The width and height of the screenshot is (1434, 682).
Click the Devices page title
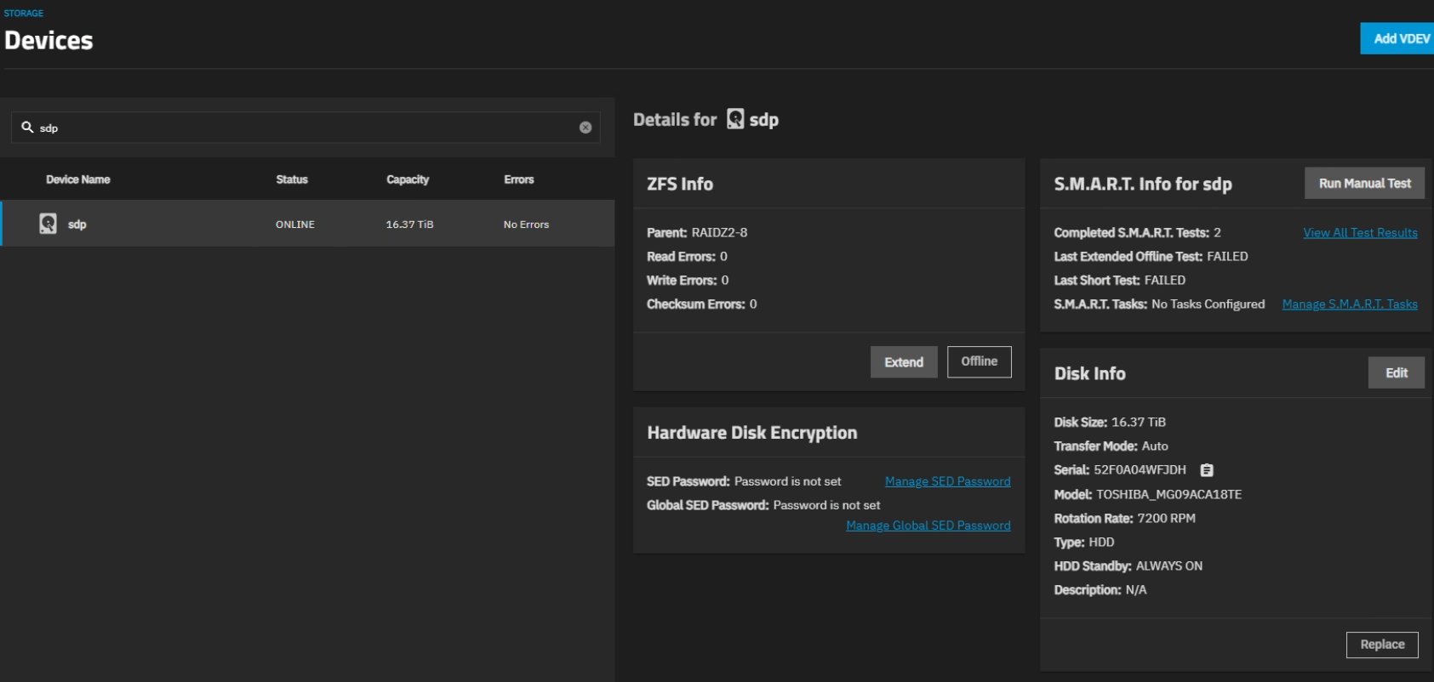49,41
